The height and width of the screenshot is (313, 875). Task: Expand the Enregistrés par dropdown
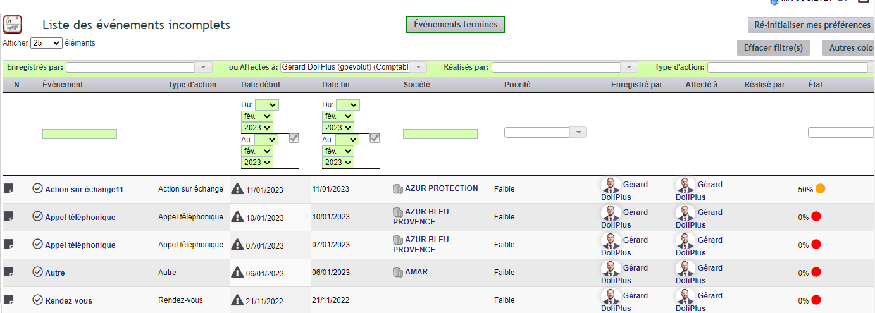204,67
